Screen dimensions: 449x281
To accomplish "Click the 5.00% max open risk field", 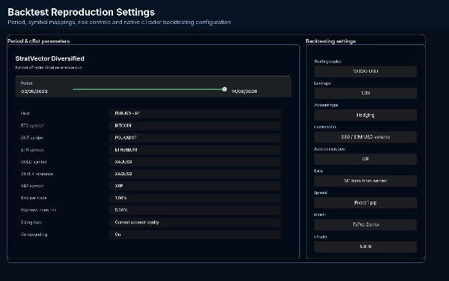I will [x=195, y=210].
